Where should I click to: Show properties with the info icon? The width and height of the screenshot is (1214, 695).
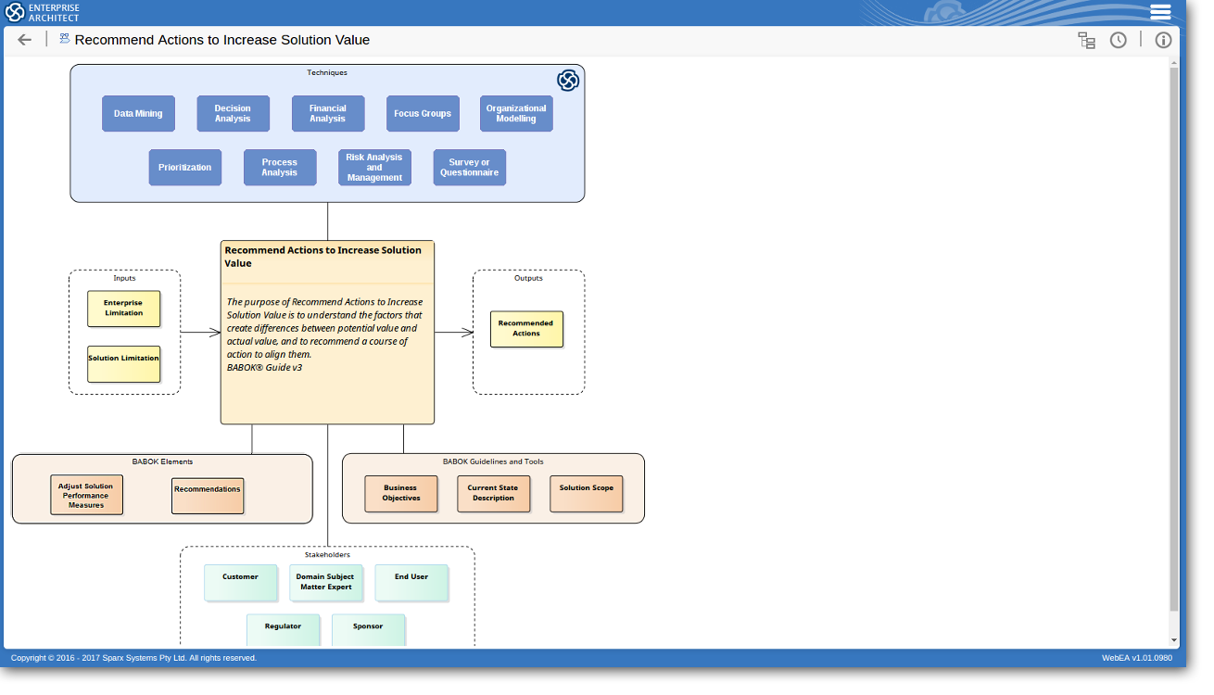1163,40
